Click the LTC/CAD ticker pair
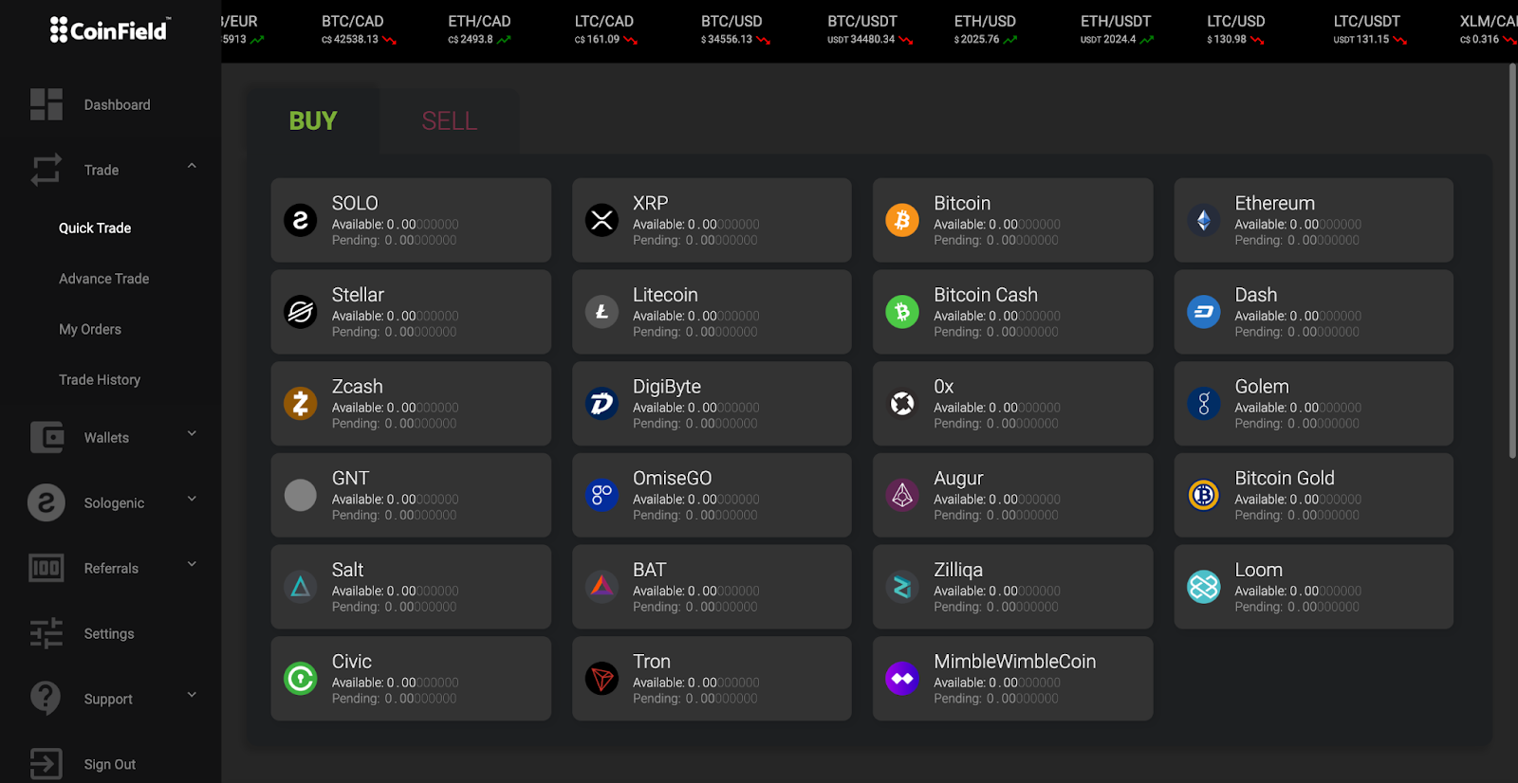The image size is (1518, 783). click(x=604, y=21)
